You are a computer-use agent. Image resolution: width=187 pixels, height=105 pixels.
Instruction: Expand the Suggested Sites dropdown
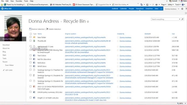pyautogui.click(x=110, y=5)
